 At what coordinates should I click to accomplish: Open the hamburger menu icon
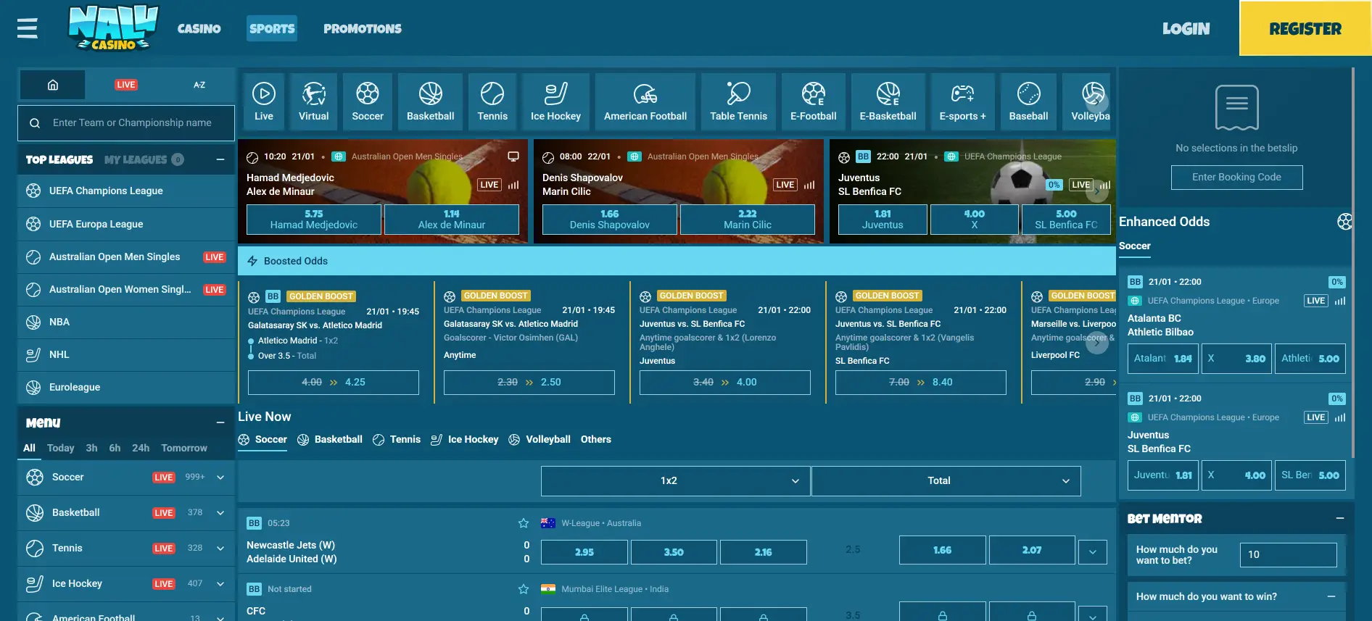(x=28, y=28)
